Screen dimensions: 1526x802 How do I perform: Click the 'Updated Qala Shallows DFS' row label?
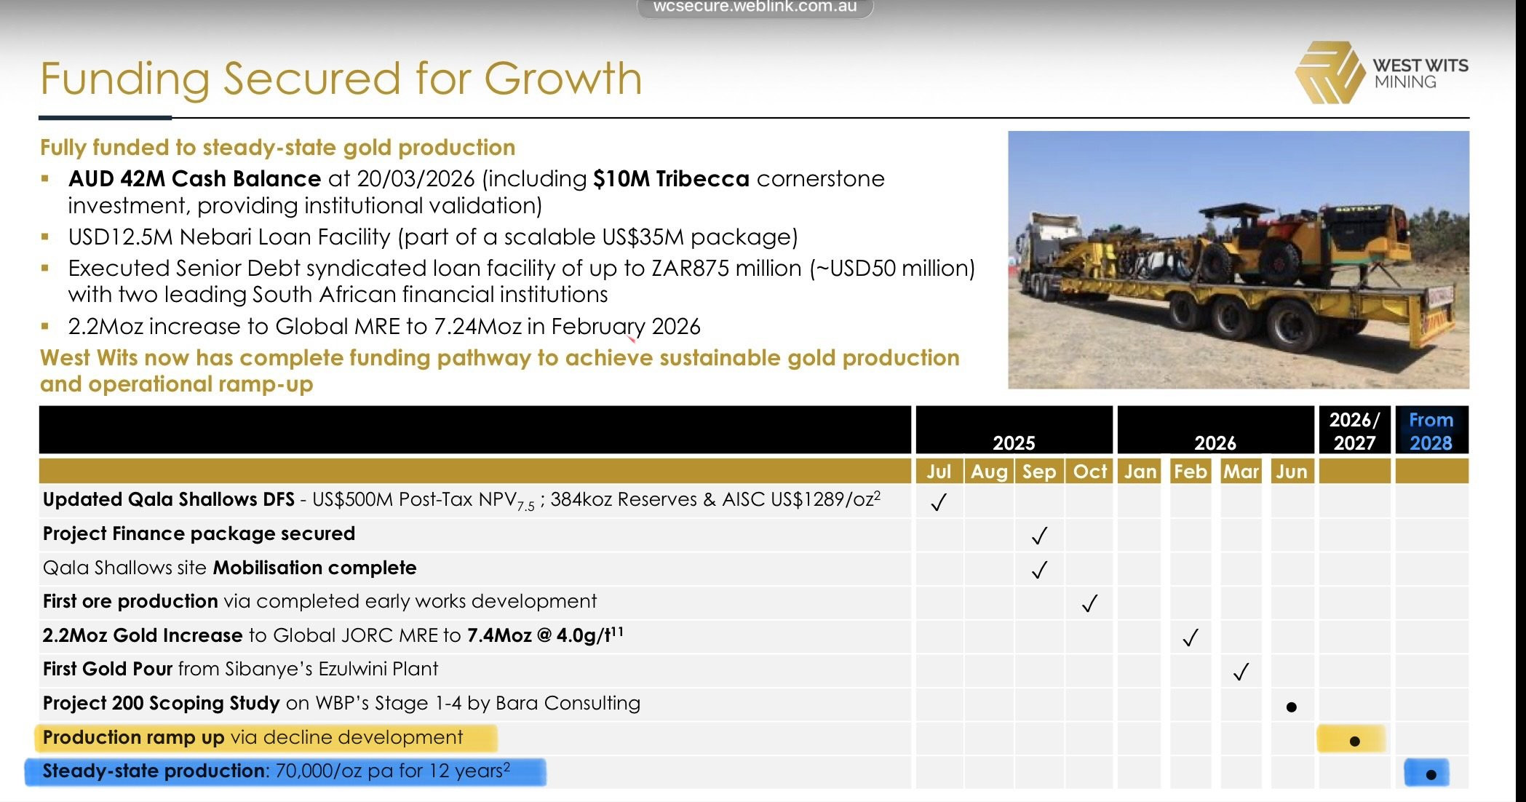pos(462,501)
